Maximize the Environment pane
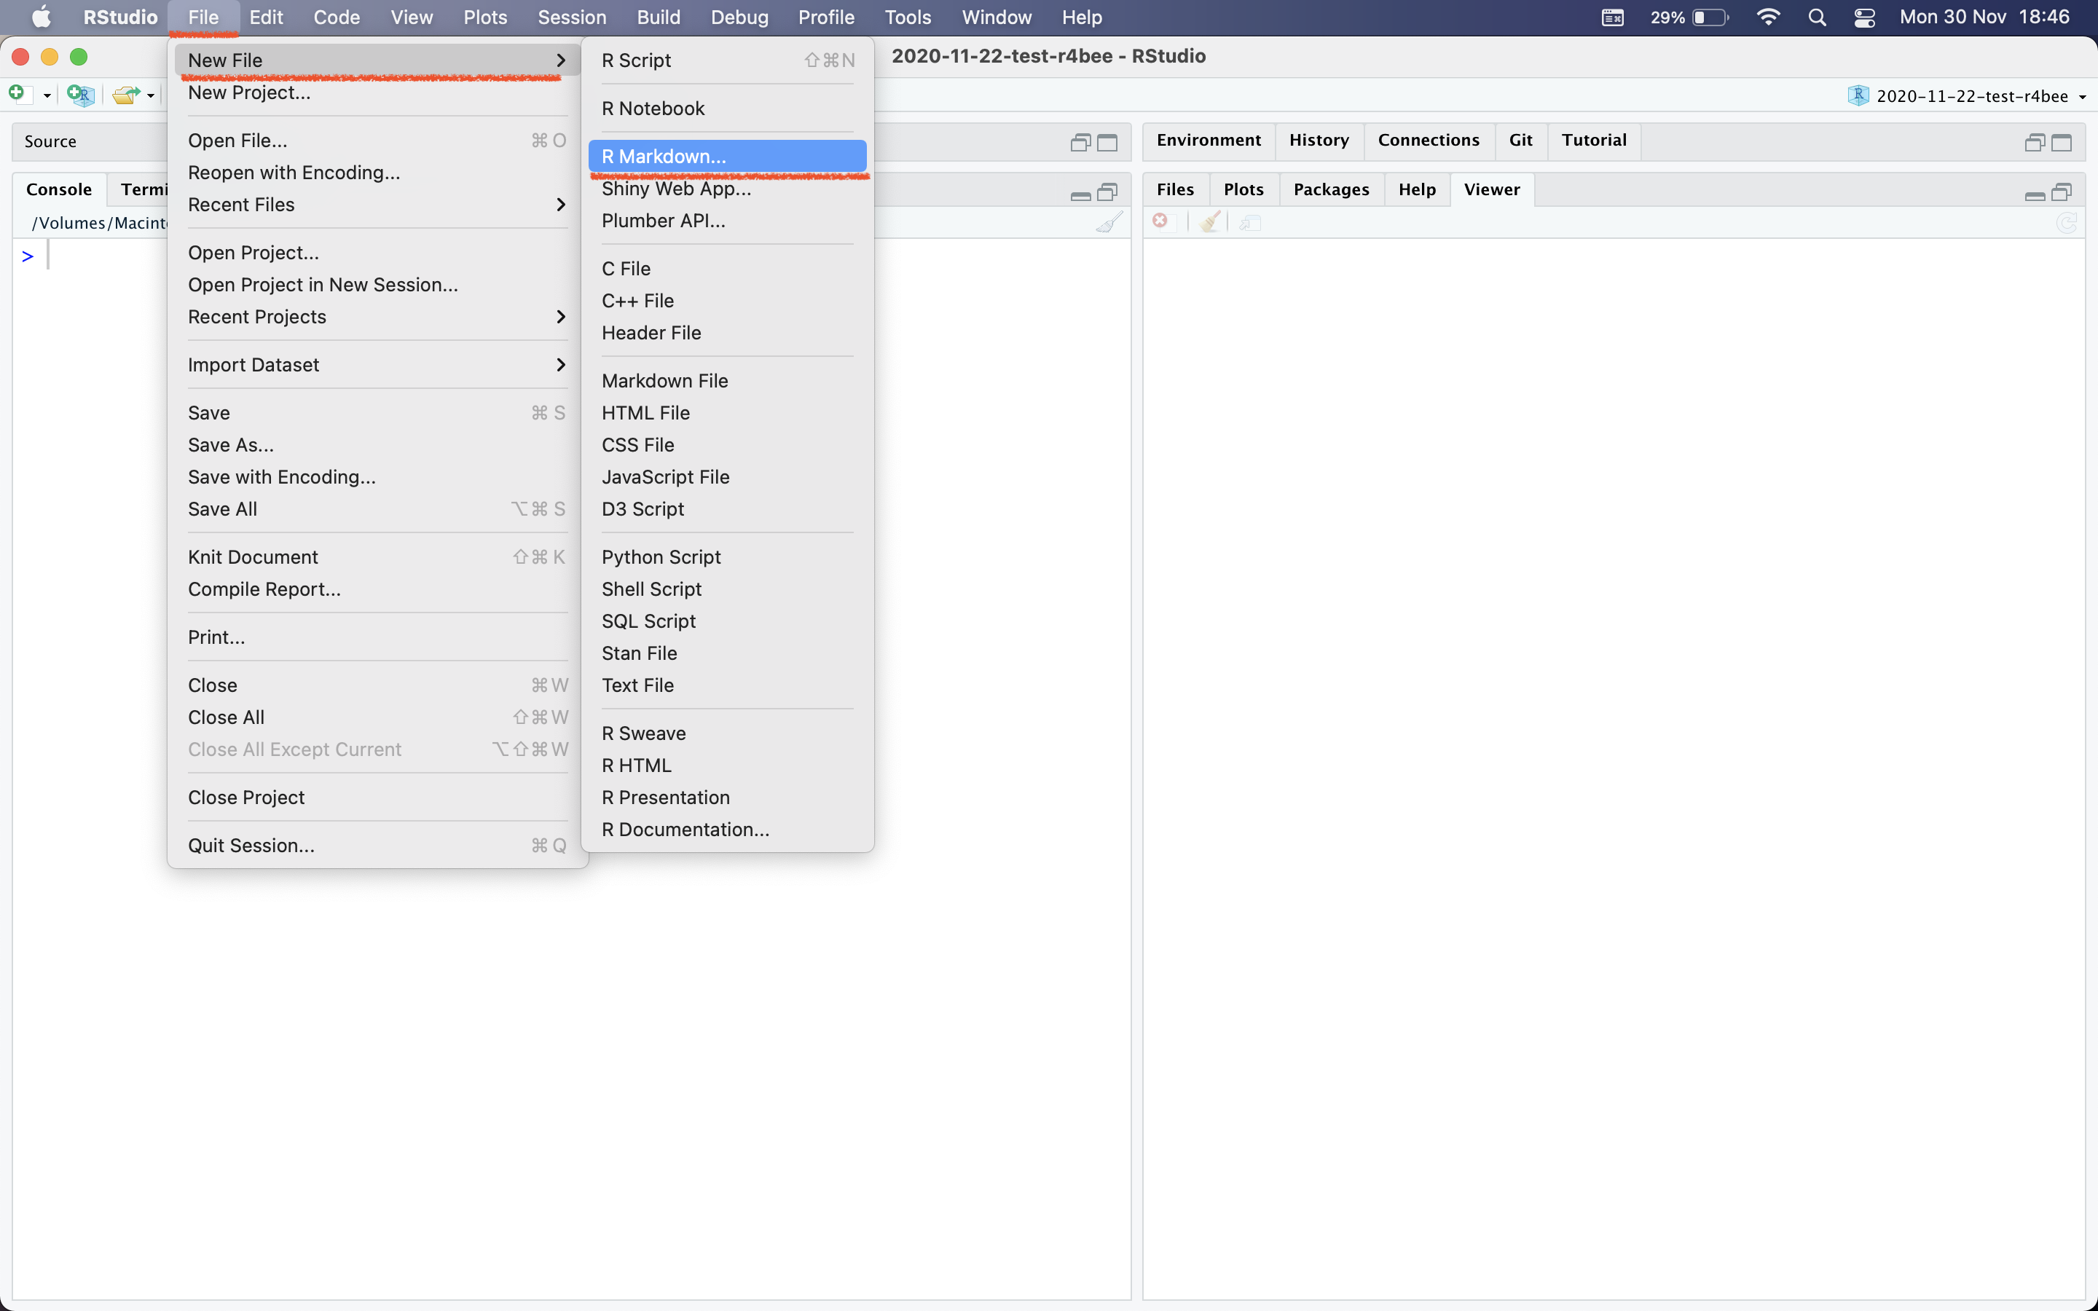This screenshot has width=2098, height=1311. (2061, 142)
